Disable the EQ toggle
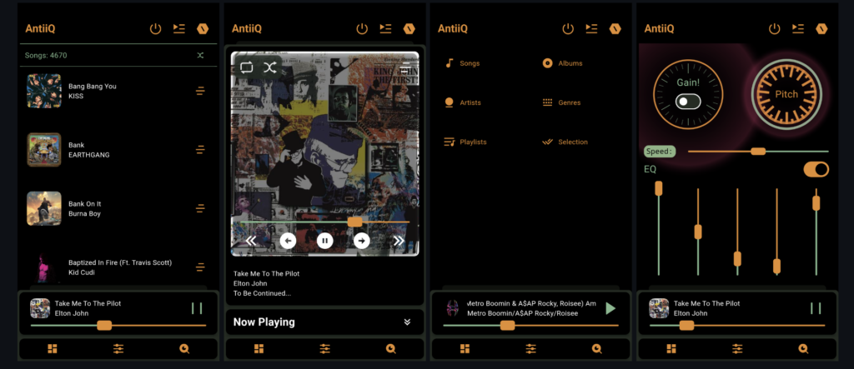 [816, 169]
